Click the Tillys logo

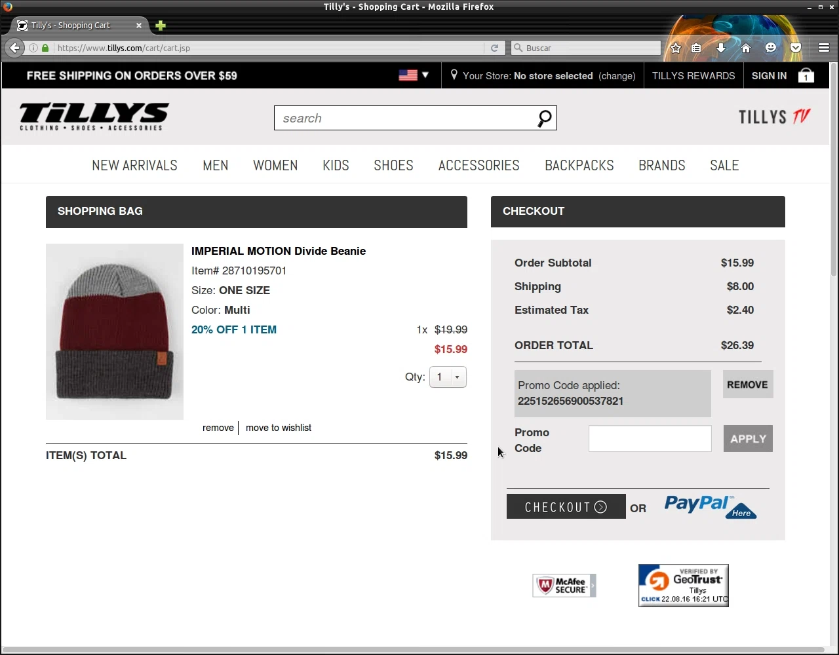[x=94, y=117]
